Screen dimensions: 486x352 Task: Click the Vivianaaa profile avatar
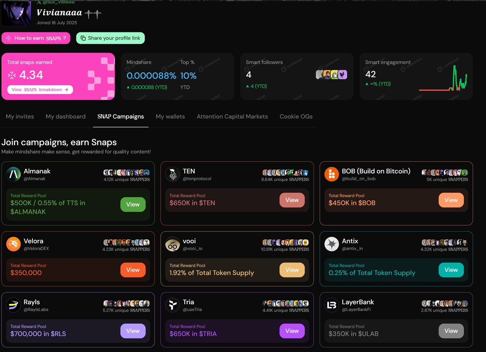(x=15, y=13)
